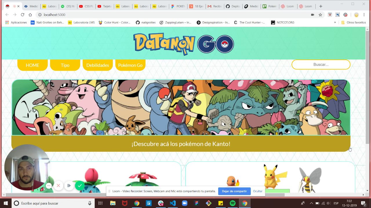Show hidden system tray icons
371x208 pixels.
[x=311, y=203]
